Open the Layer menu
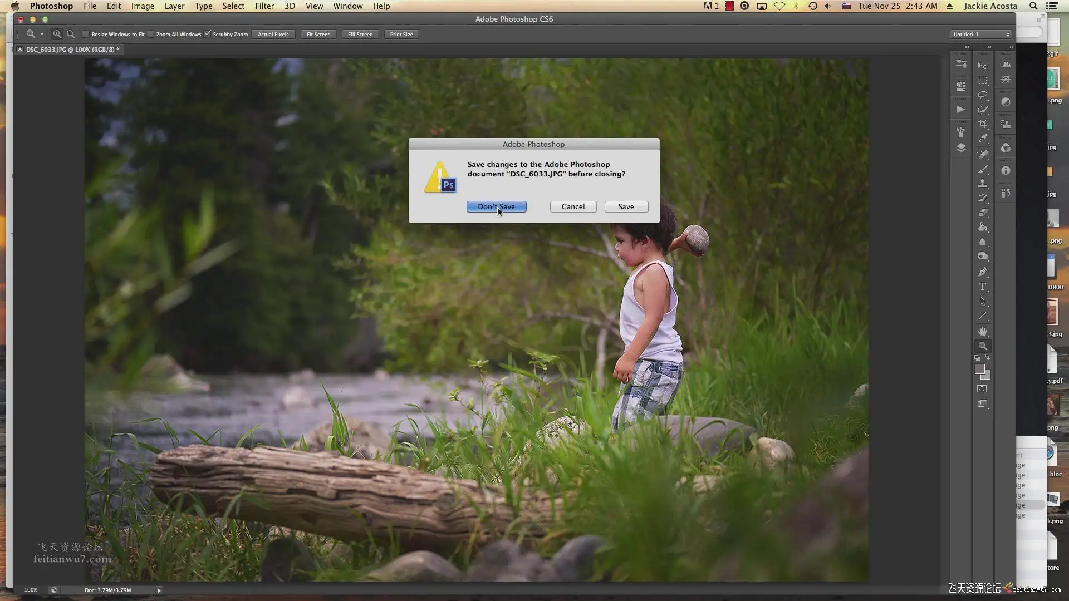Viewport: 1069px width, 601px height. point(174,6)
